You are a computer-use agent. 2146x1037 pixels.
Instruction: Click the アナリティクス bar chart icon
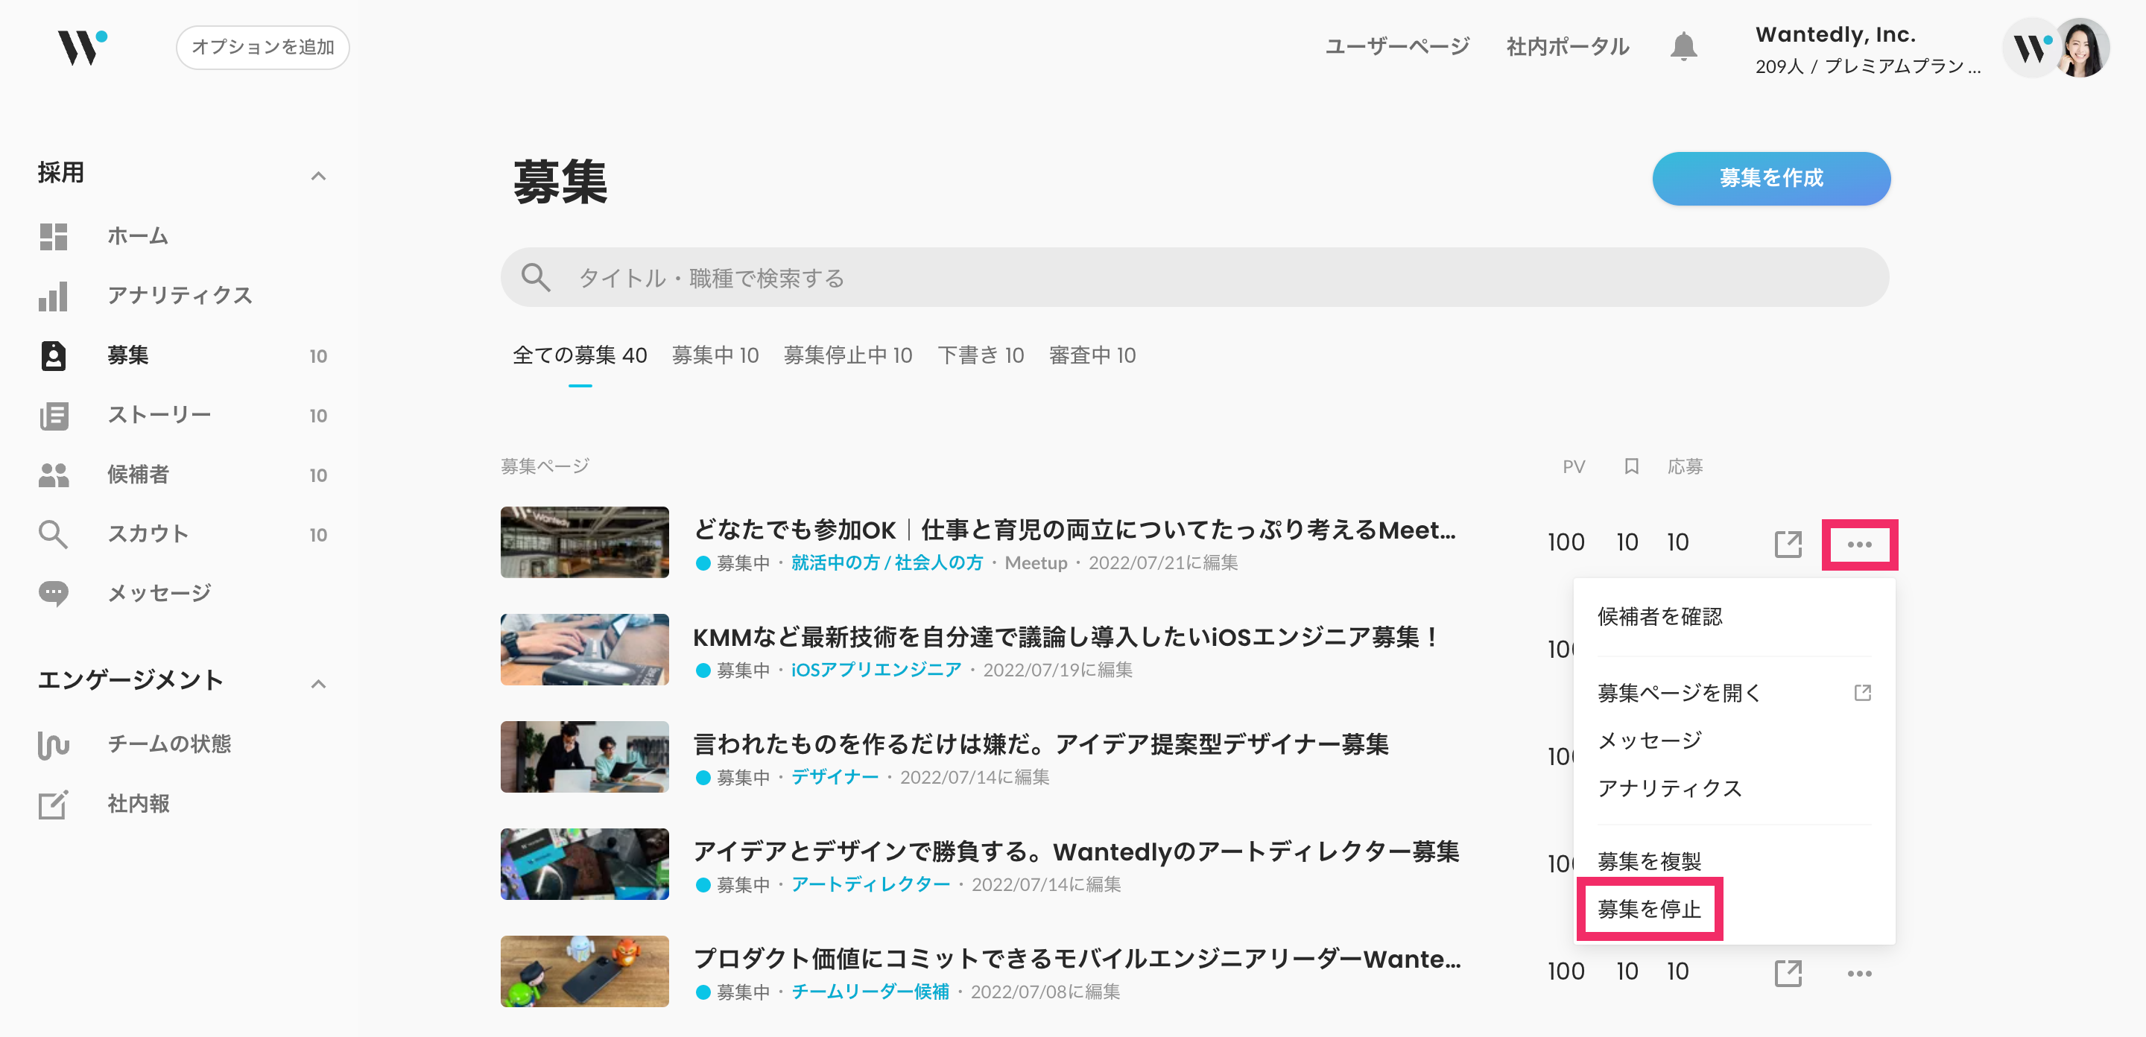[54, 296]
